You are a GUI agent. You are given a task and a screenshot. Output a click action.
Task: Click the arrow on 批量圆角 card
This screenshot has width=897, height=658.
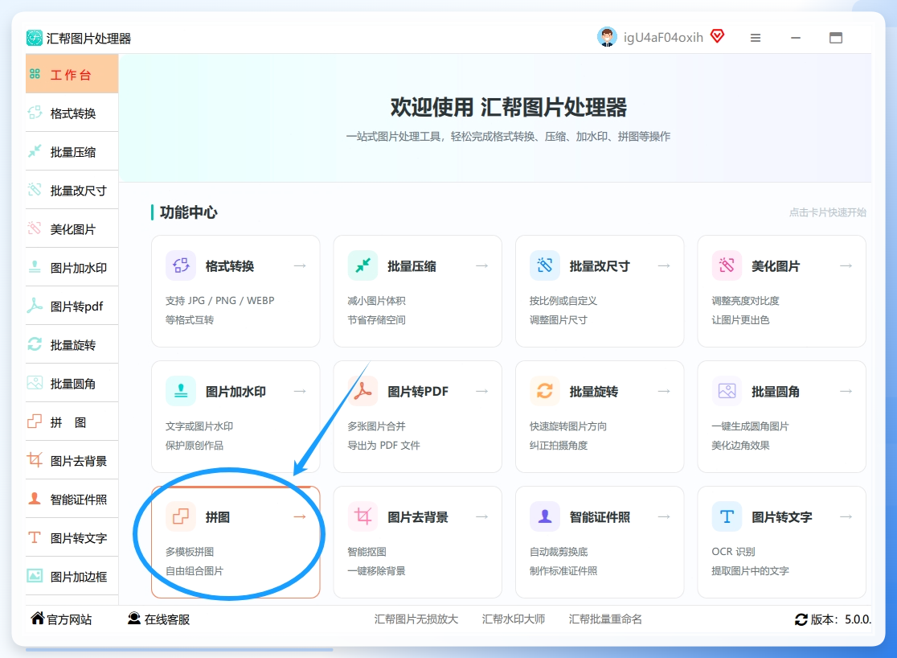(x=846, y=391)
